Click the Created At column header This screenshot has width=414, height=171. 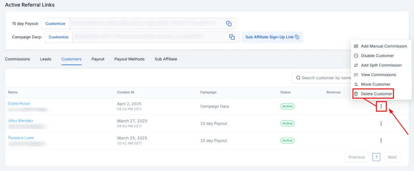(126, 92)
